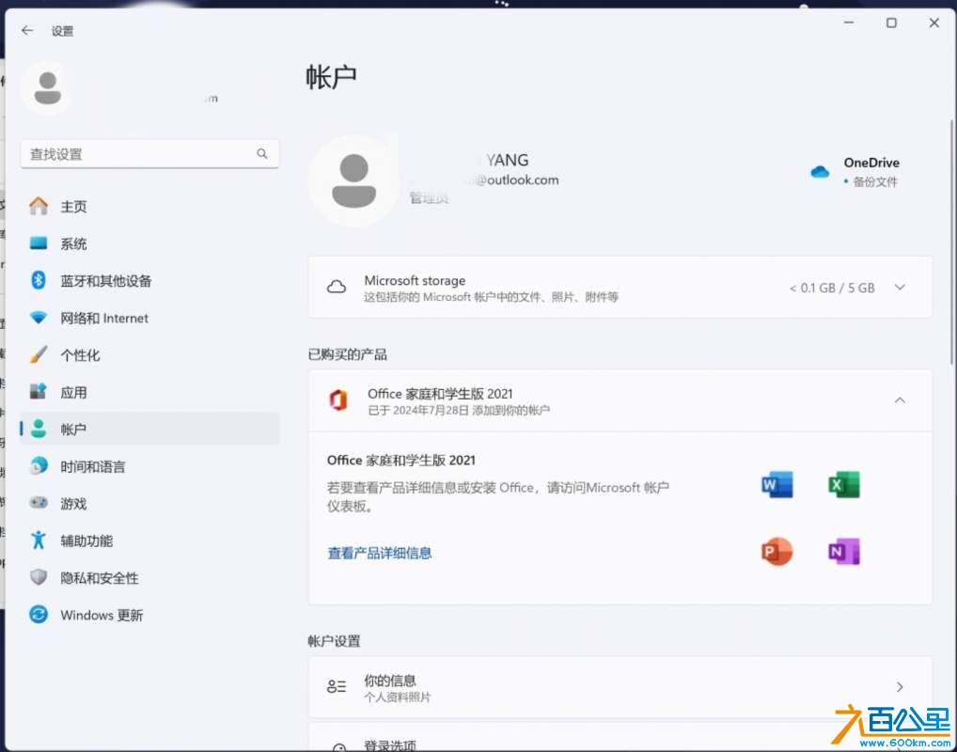Click the paintbrush icon beside 个性化
Screen dimensions: 957x752
(39, 354)
